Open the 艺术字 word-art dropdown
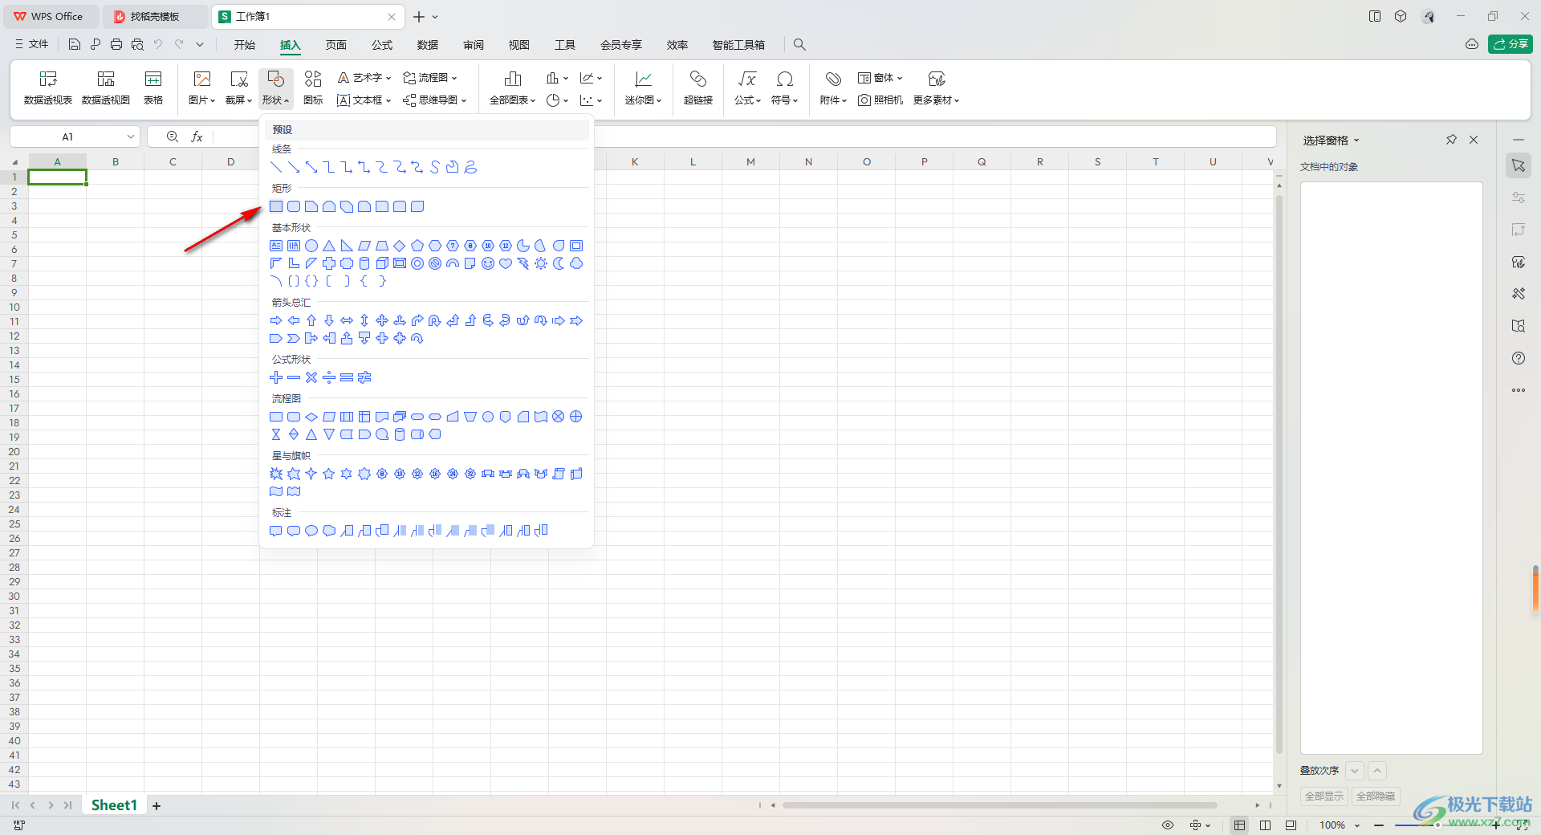 [x=364, y=78]
